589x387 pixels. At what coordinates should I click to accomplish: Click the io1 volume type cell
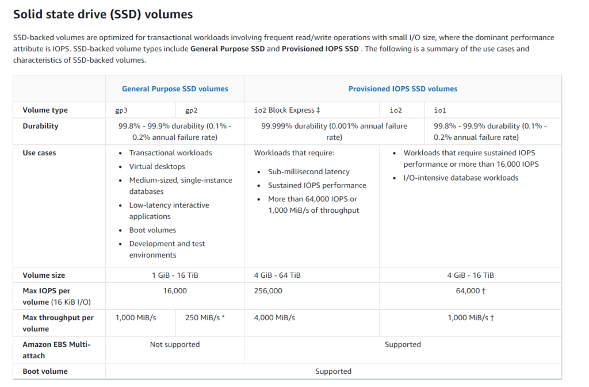coord(440,110)
